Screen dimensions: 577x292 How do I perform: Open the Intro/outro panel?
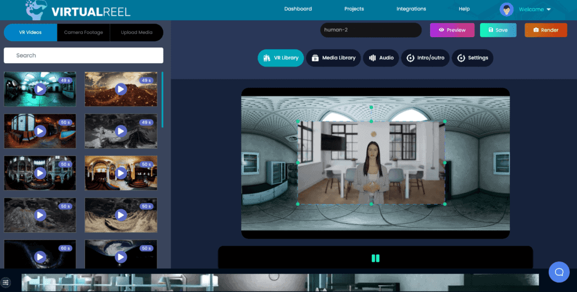[425, 58]
